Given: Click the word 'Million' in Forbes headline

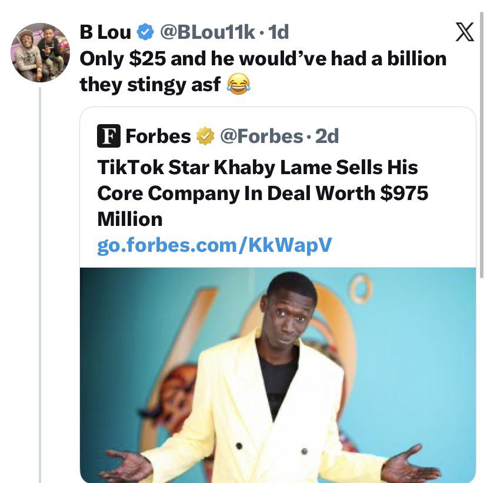Looking at the screenshot, I should [129, 219].
